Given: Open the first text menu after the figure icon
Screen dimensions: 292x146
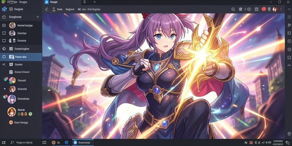Looking at the screenshot, I should pyautogui.click(x=60, y=9).
